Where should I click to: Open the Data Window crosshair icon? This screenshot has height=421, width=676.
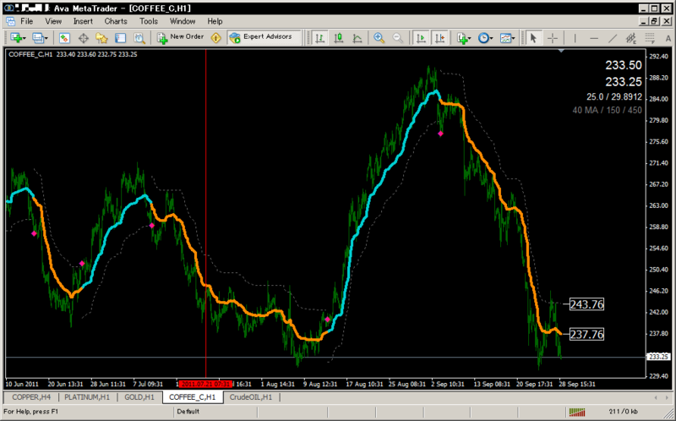[83, 38]
